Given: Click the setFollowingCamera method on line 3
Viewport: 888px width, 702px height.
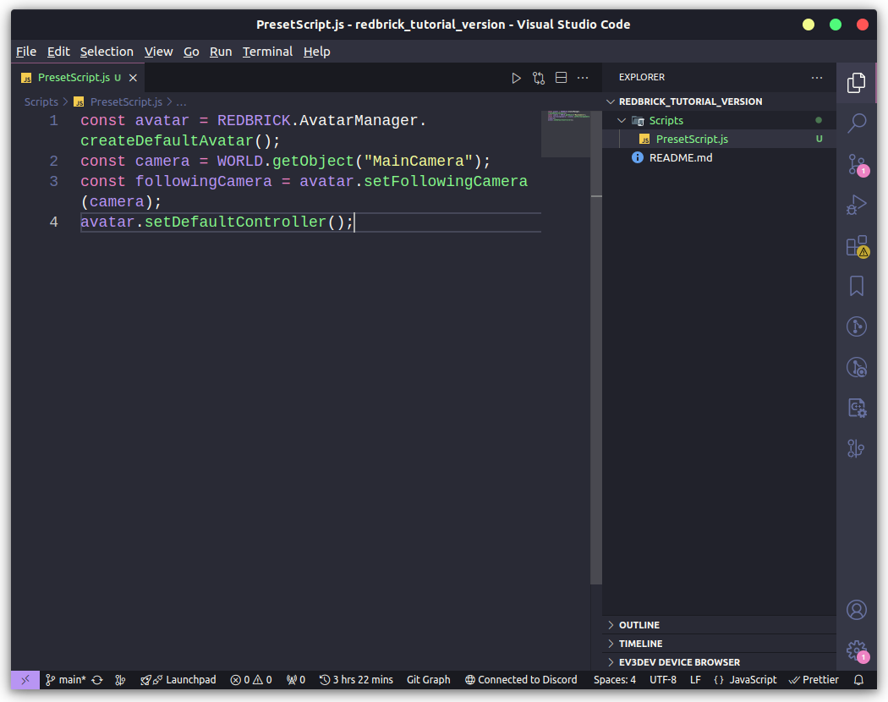Looking at the screenshot, I should coord(446,181).
